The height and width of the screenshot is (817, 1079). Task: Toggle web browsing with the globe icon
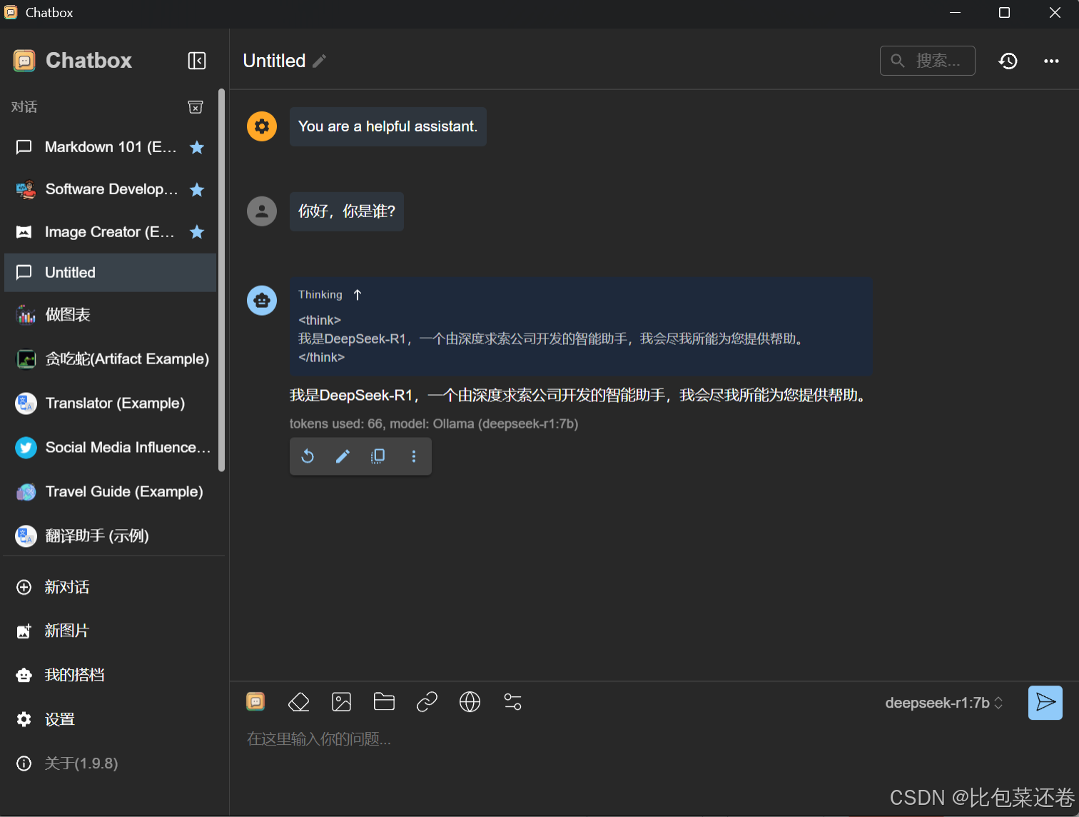[x=470, y=702]
